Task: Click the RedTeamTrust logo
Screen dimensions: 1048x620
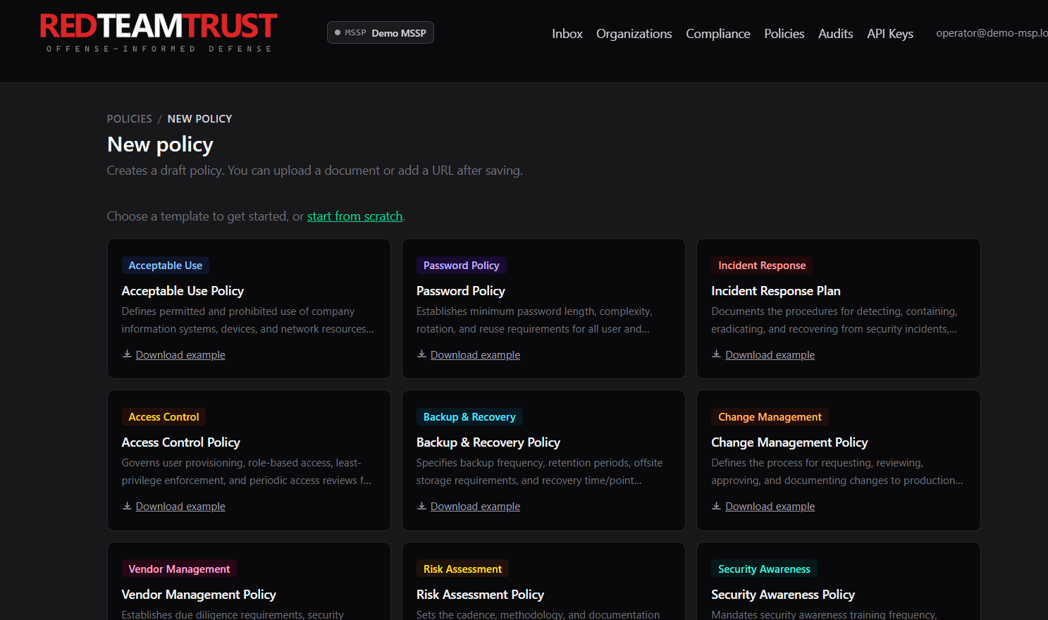Action: pos(159,32)
